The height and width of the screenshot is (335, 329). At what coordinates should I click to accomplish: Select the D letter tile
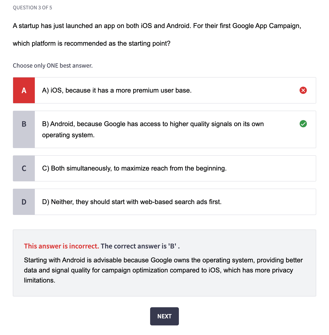24,202
